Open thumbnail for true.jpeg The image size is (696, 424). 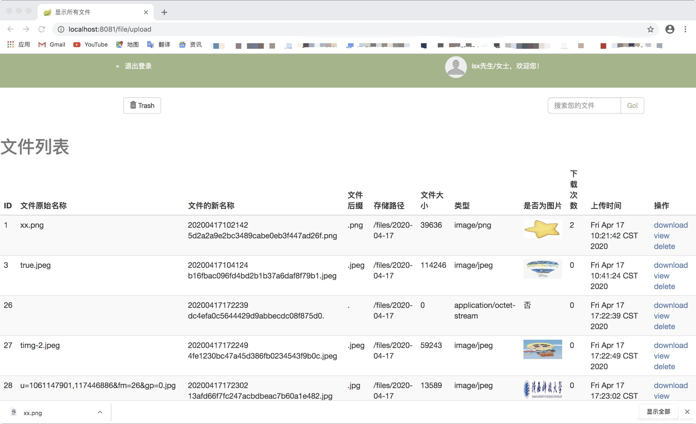coord(542,269)
